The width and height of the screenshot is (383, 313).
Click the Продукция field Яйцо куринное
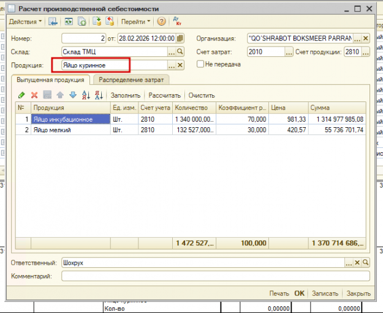click(115, 65)
